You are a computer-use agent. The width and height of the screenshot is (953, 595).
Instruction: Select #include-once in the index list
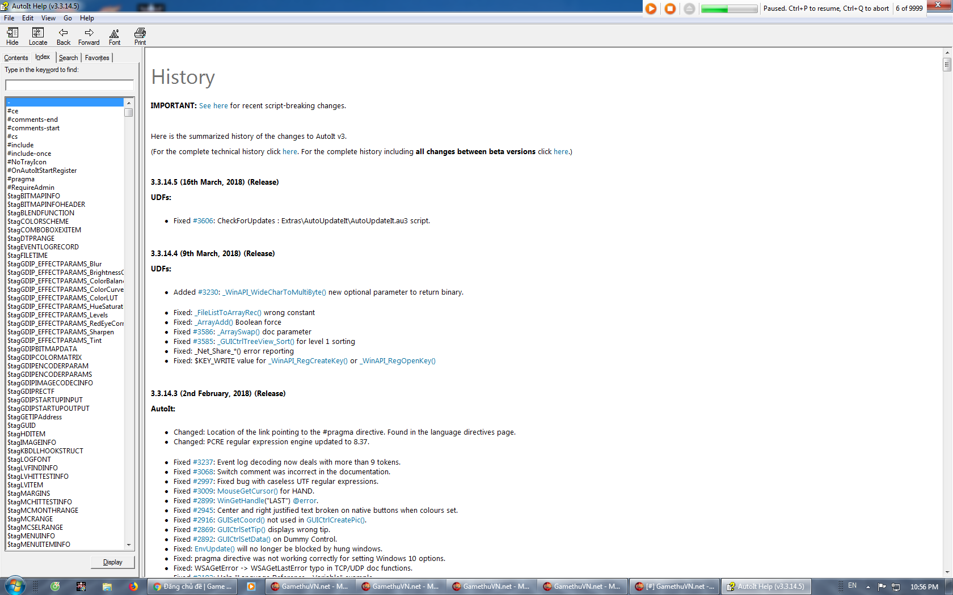[29, 154]
